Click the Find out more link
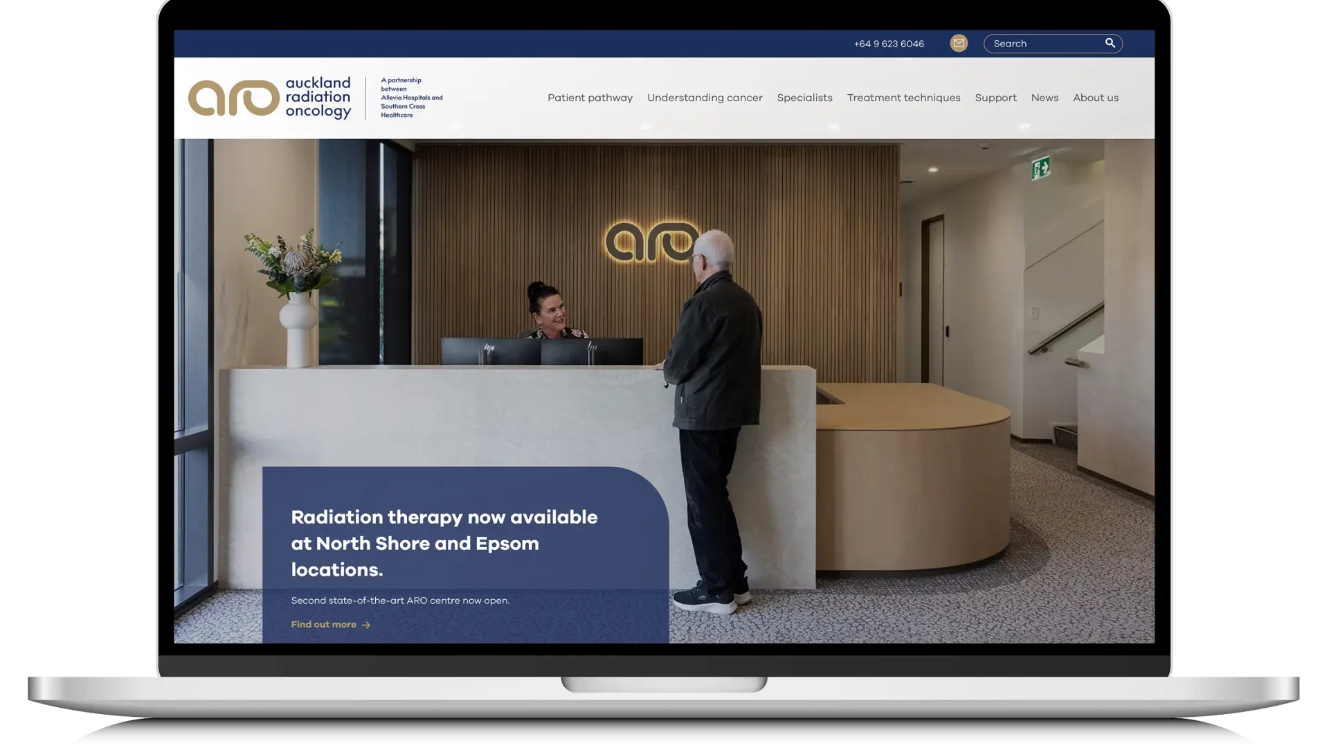The height and width of the screenshot is (748, 1329). coord(330,625)
